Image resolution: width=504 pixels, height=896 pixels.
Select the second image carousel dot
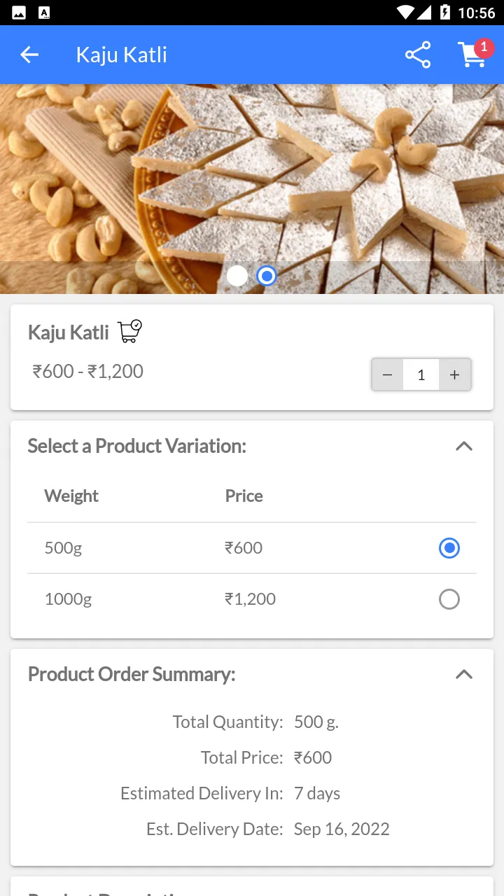tap(267, 276)
